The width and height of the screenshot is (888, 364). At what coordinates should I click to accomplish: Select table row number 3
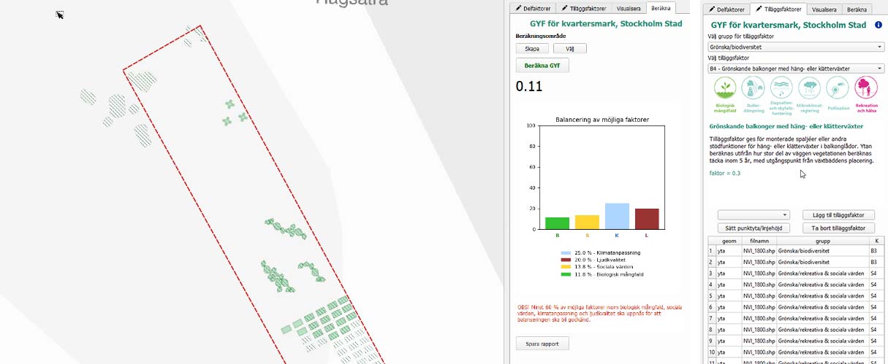tap(712, 273)
